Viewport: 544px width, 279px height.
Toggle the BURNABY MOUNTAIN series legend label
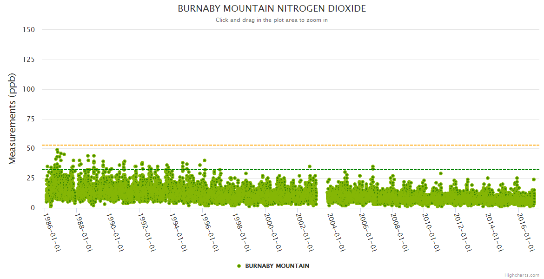[x=277, y=266]
